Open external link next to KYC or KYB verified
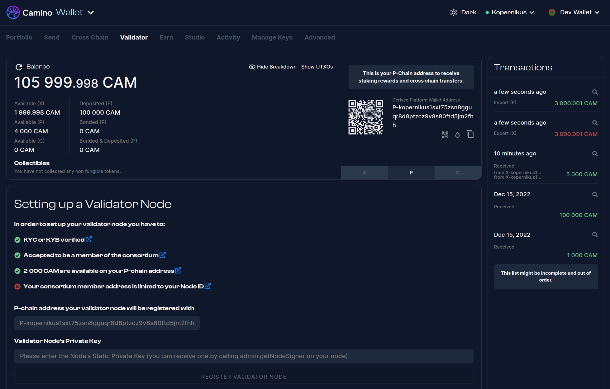Image resolution: width=610 pixels, height=389 pixels. pos(89,240)
